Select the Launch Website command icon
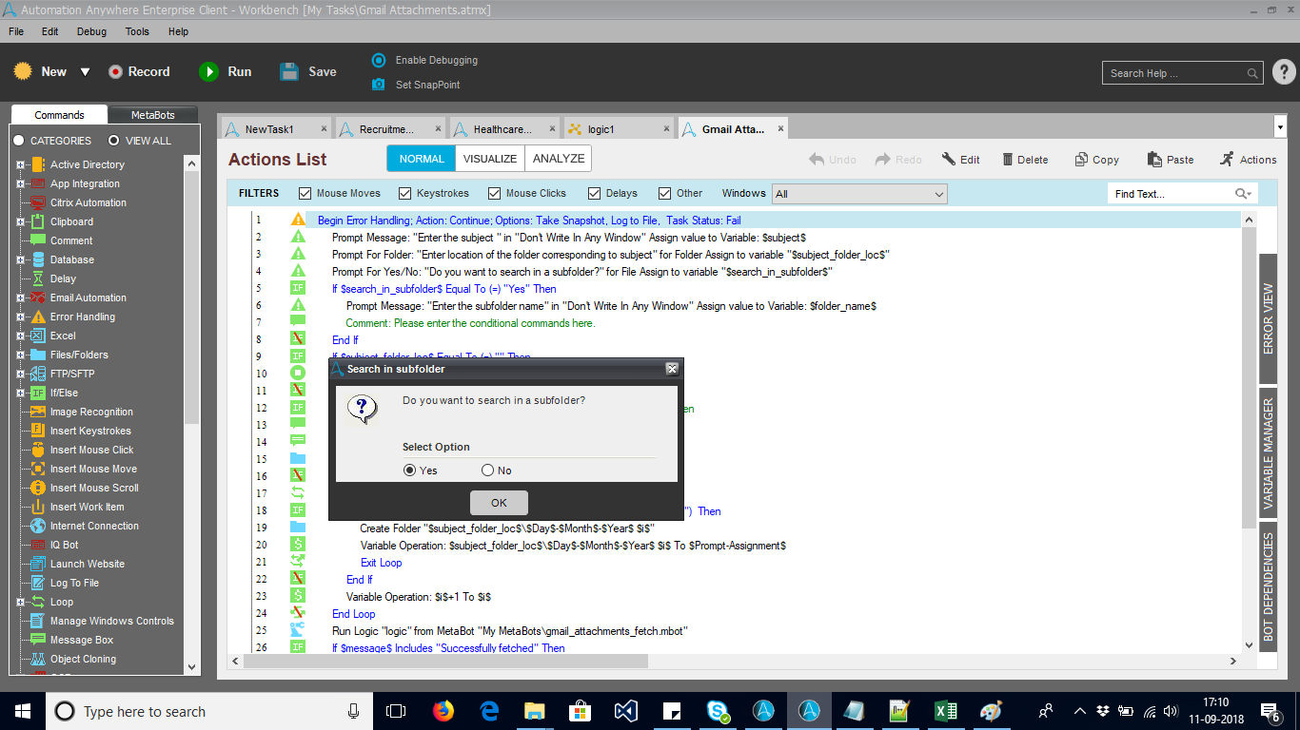The height and width of the screenshot is (730, 1300). click(x=38, y=564)
